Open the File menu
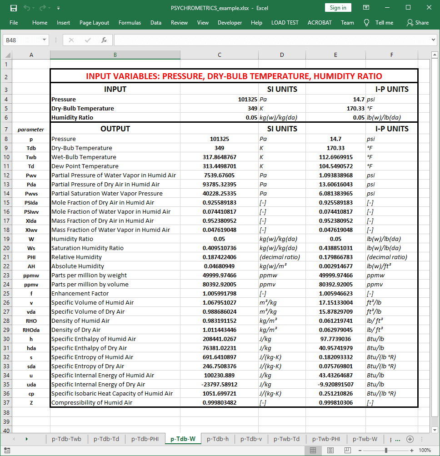Image resolution: width=440 pixels, height=456 pixels. (14, 22)
